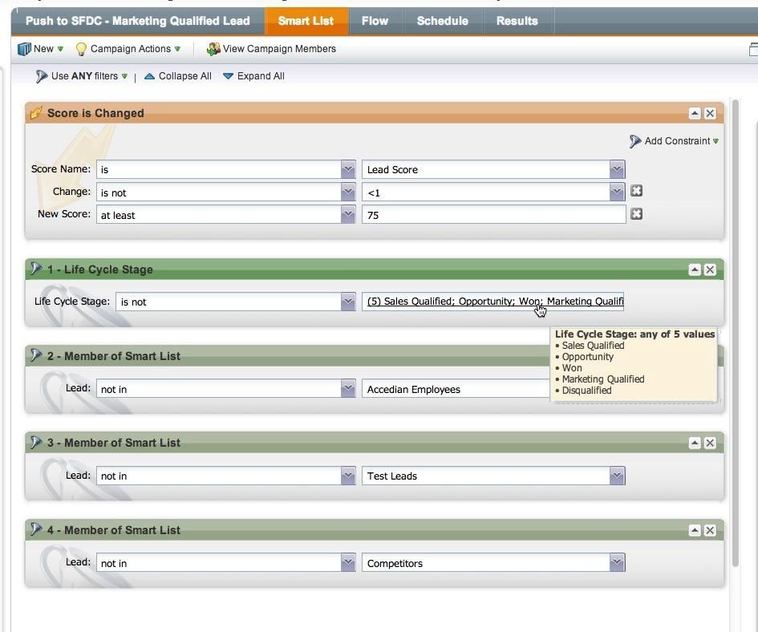Viewport: 758px width, 632px height.
Task: Click the Accedian Employees list field
Action: (456, 389)
